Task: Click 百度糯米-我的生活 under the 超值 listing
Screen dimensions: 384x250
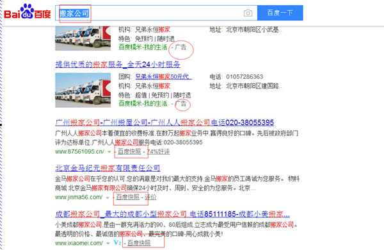Action: click(x=143, y=104)
